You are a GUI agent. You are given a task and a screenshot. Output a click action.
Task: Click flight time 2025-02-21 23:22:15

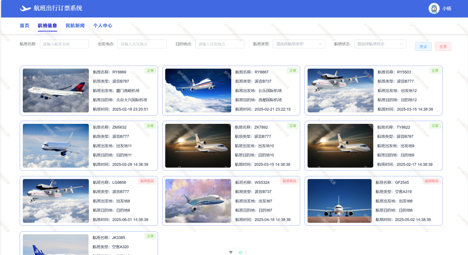[272, 109]
